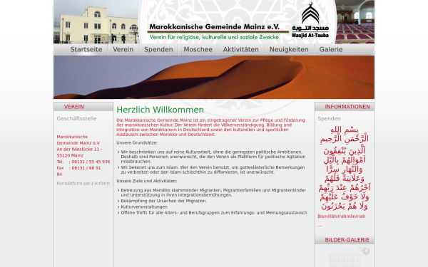The width and height of the screenshot is (428, 267).
Task: Click the BILDER-GALERIE panel header
Action: [345, 240]
